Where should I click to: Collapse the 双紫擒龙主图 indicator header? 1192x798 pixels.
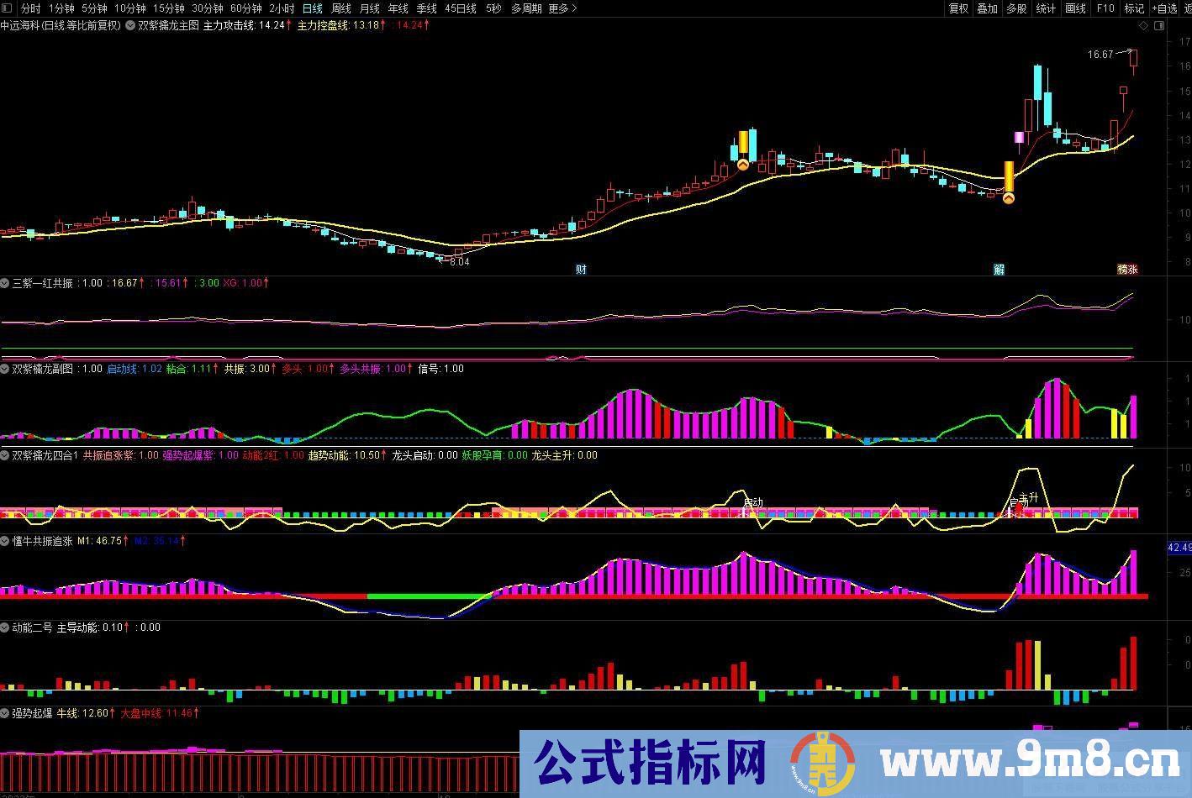[x=130, y=26]
